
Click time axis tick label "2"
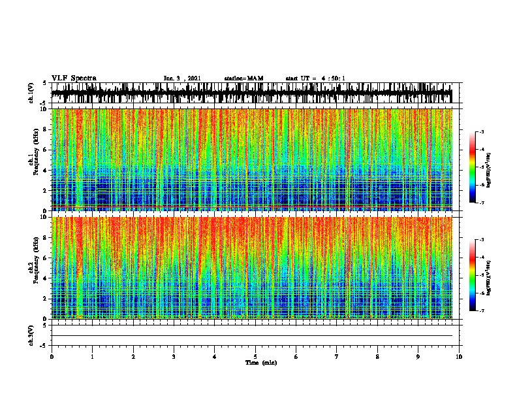133,357
